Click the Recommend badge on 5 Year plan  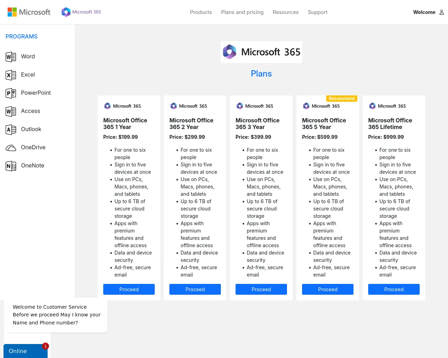tap(342, 99)
